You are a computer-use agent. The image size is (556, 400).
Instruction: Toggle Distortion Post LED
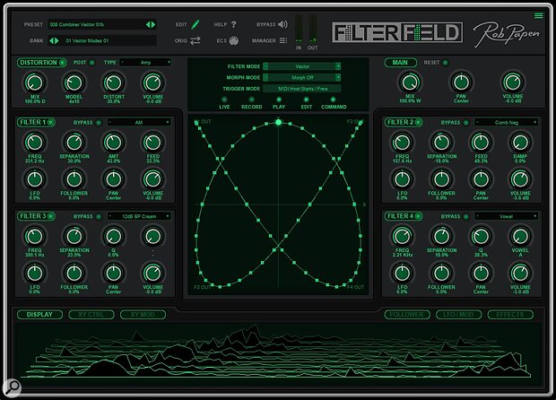[91, 63]
